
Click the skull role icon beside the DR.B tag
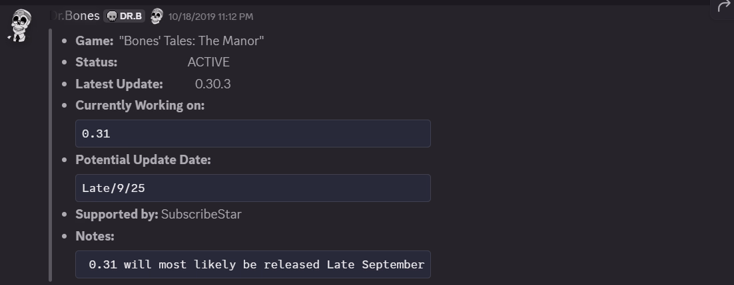[x=157, y=16]
